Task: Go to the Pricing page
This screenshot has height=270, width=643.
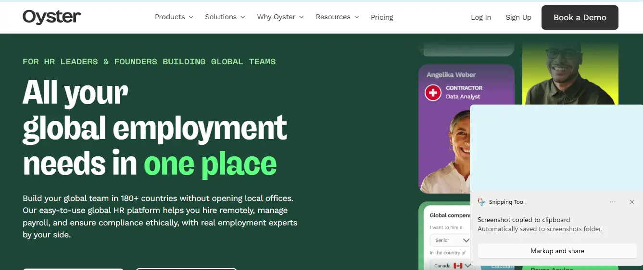Action: [x=382, y=17]
